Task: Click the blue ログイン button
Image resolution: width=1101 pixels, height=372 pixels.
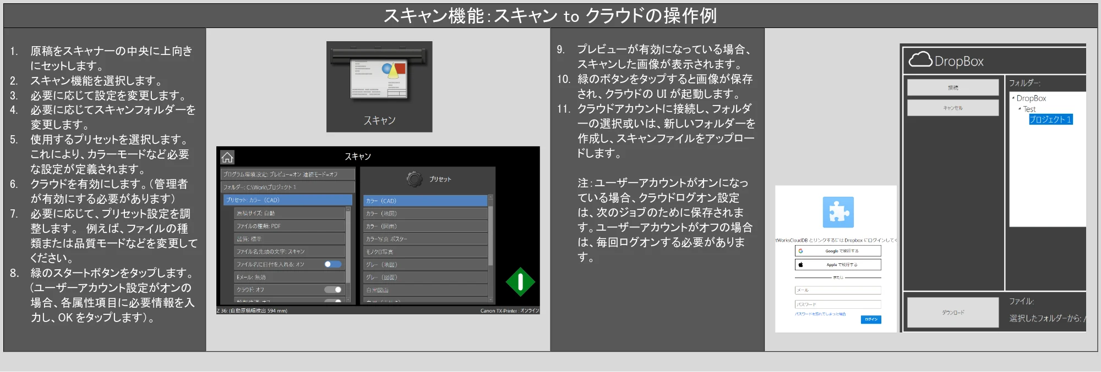Action: click(x=871, y=319)
